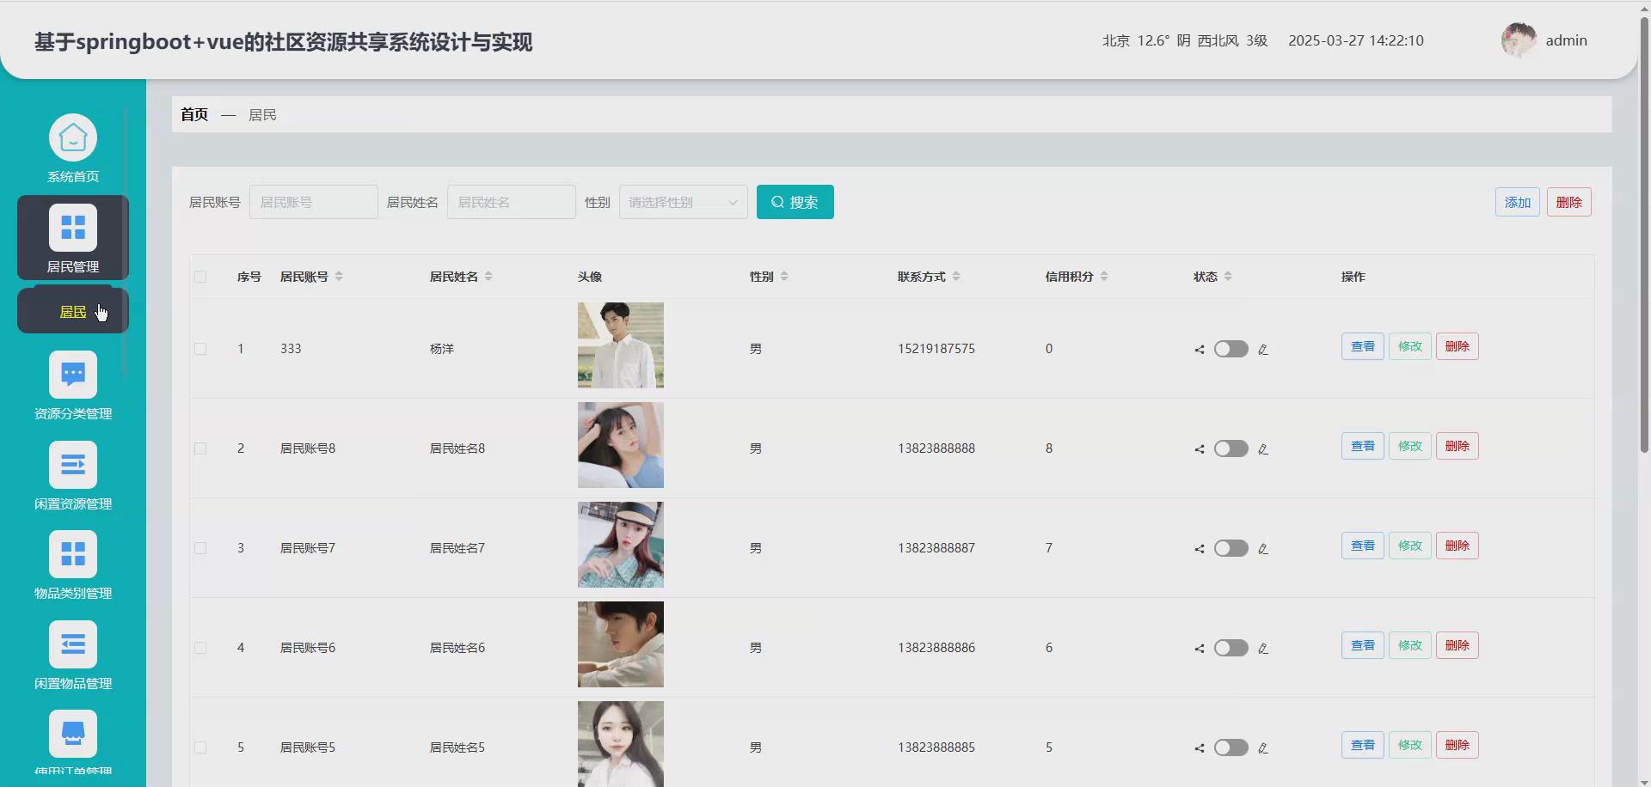Open the 请选择性别 gender dropdown
The image size is (1651, 787).
[x=684, y=202]
